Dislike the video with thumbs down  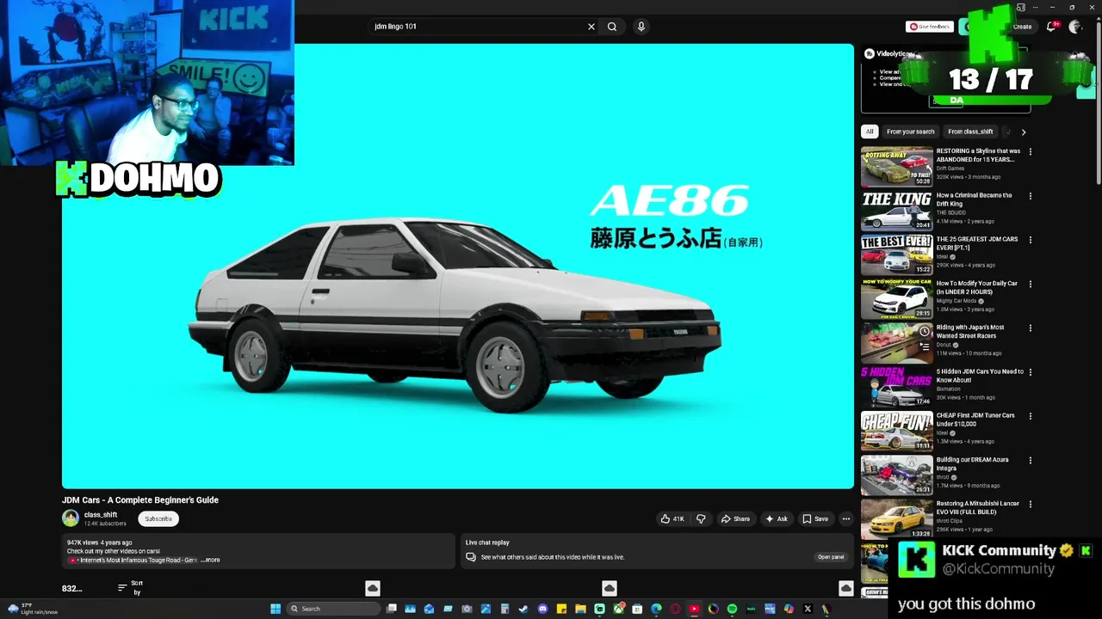[701, 518]
